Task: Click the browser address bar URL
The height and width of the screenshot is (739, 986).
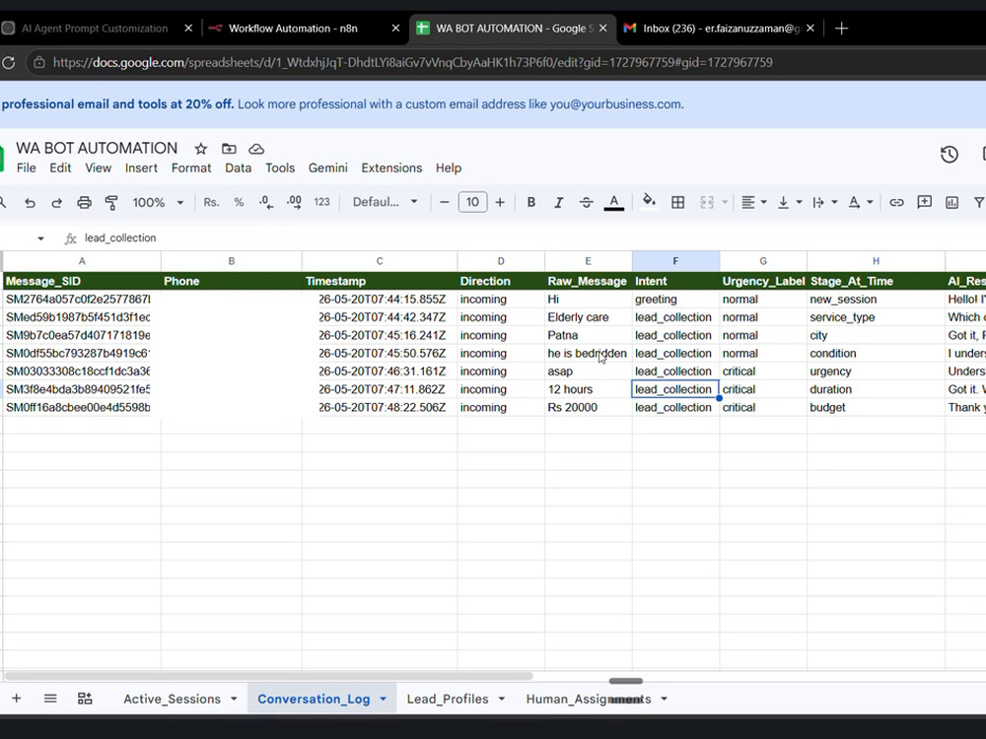Action: click(412, 62)
